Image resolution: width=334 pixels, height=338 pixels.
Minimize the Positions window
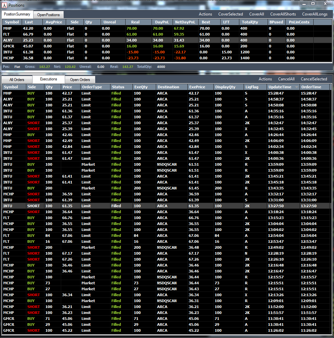click(304, 4)
